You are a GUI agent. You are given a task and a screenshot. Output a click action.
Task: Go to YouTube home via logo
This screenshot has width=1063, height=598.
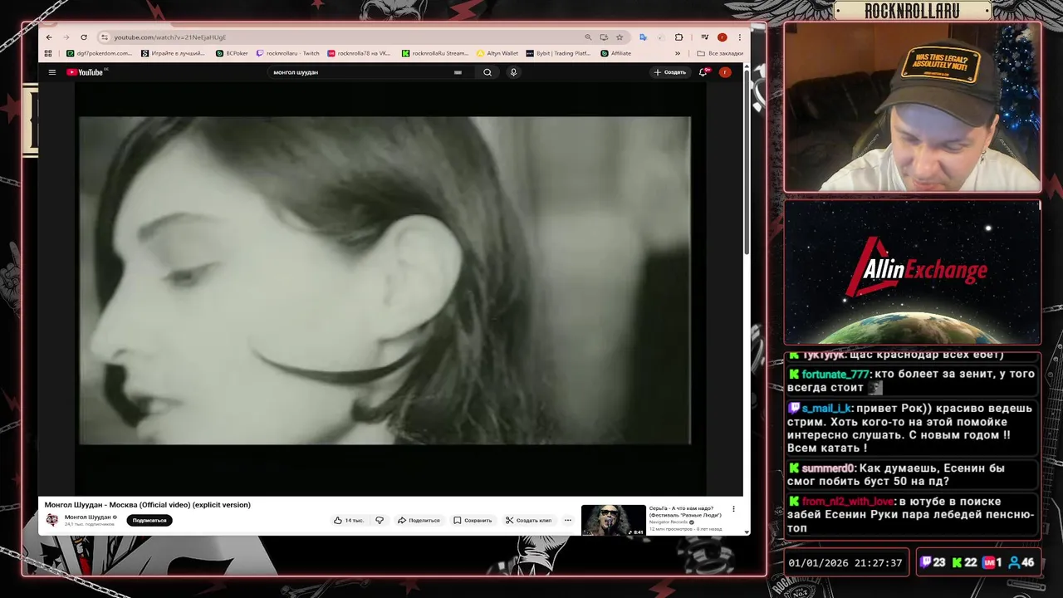86,72
